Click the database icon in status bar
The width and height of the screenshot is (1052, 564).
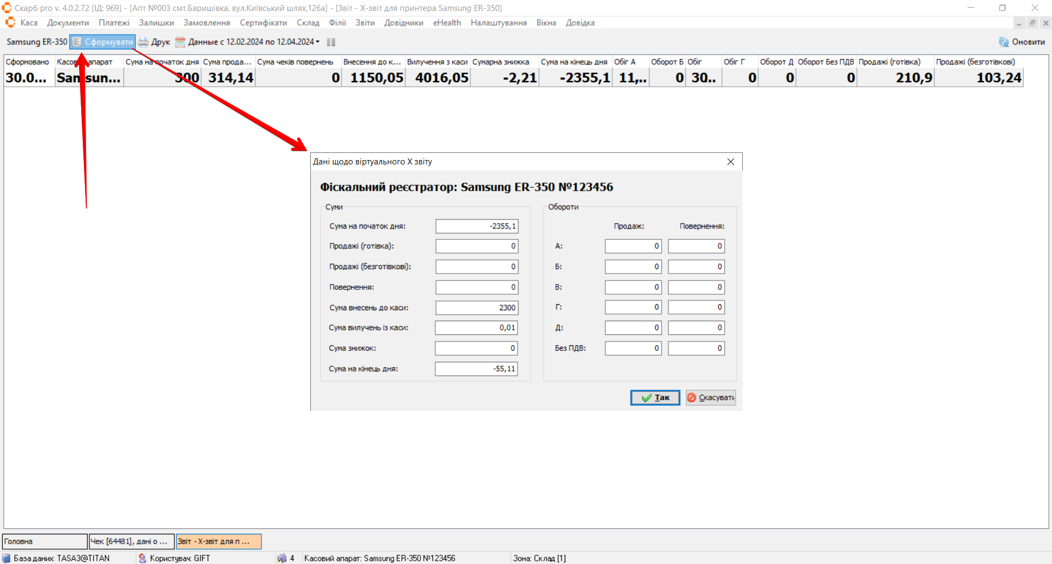coord(7,558)
